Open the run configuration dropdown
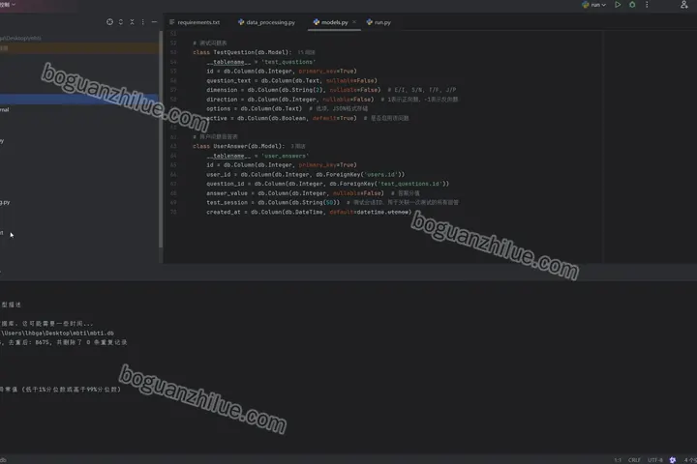The width and height of the screenshot is (697, 464). click(593, 5)
